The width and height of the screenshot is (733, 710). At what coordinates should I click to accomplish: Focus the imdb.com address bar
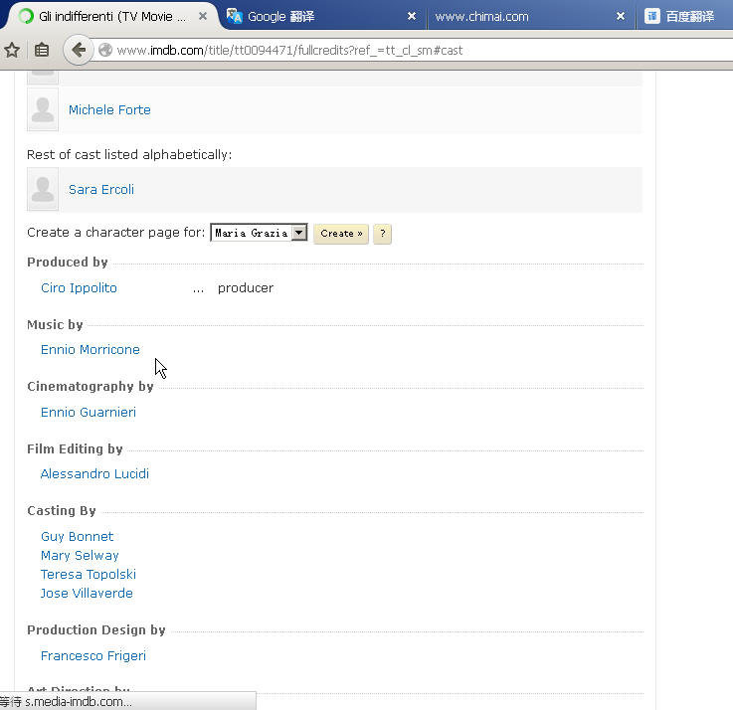pyautogui.click(x=412, y=50)
